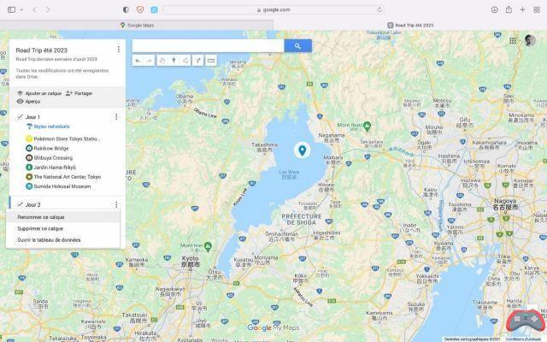This screenshot has height=342, width=547.
Task: Click the Safari address bar
Action: pyautogui.click(x=273, y=9)
